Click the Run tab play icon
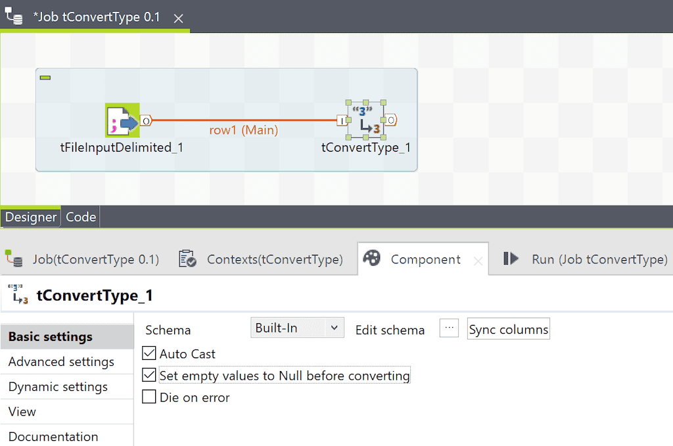Image resolution: width=673 pixels, height=446 pixels. coord(511,259)
